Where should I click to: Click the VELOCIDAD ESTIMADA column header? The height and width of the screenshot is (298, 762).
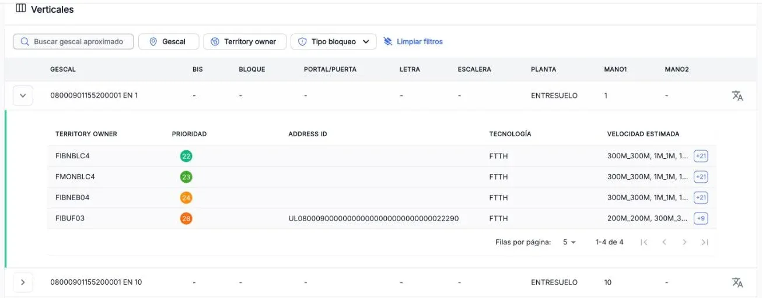(643, 134)
